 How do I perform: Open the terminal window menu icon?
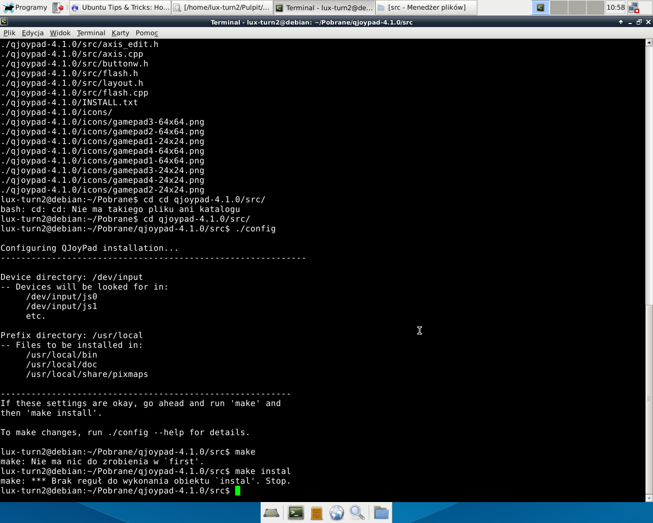[4, 22]
